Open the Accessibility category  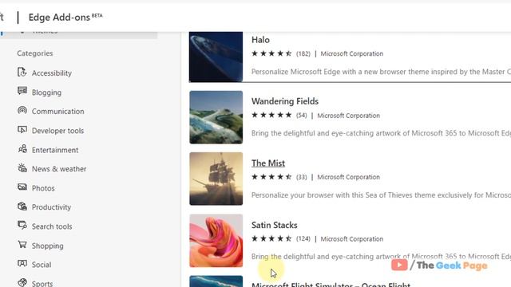click(x=51, y=73)
